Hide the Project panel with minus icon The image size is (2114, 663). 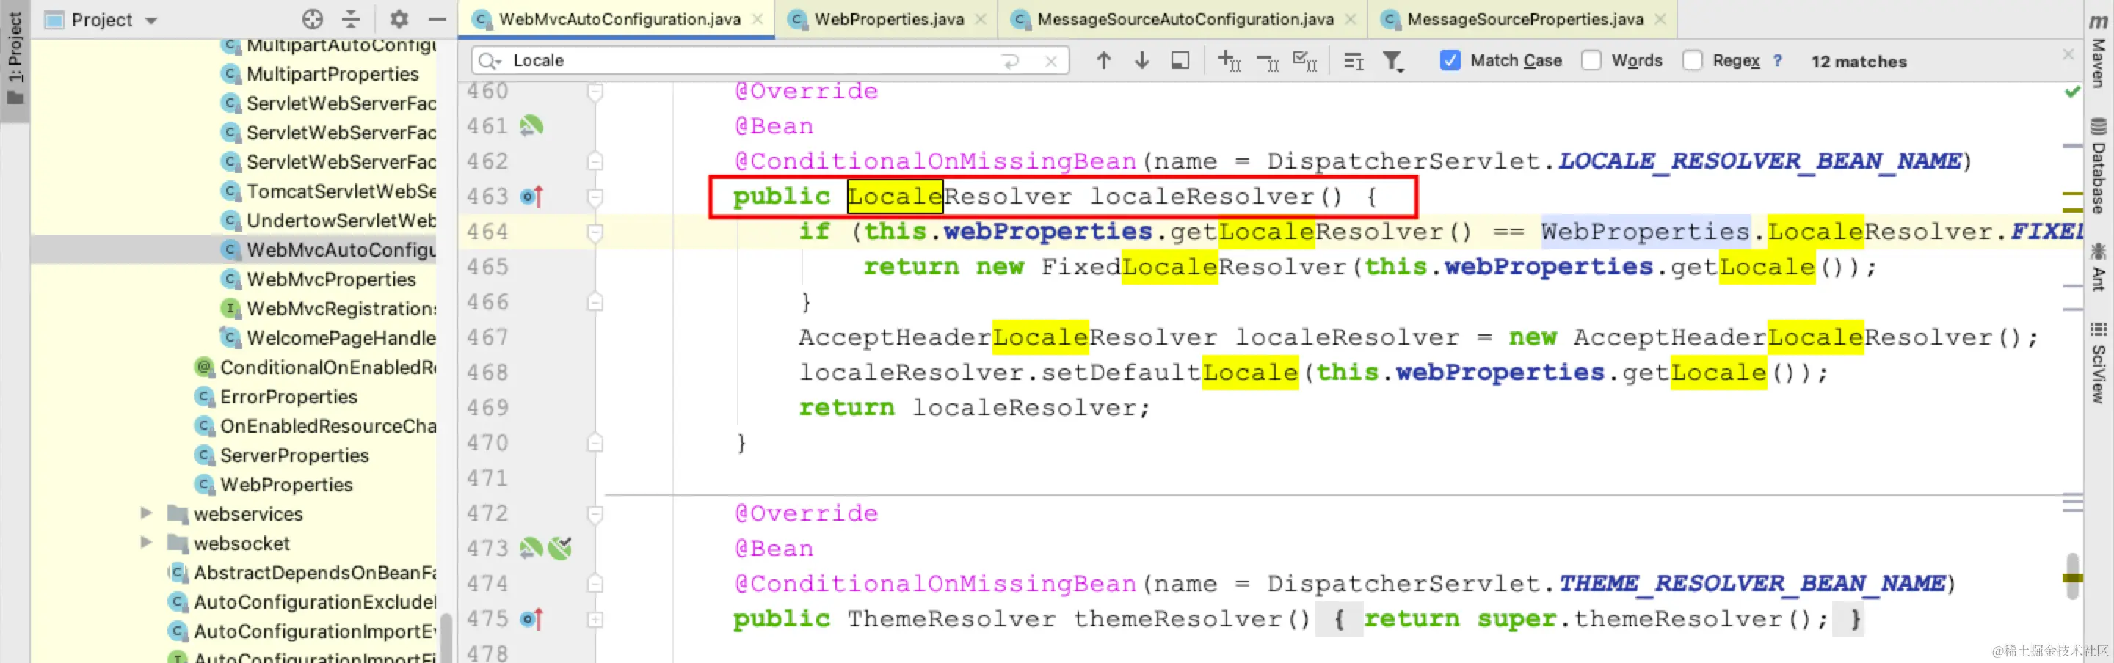(x=437, y=19)
